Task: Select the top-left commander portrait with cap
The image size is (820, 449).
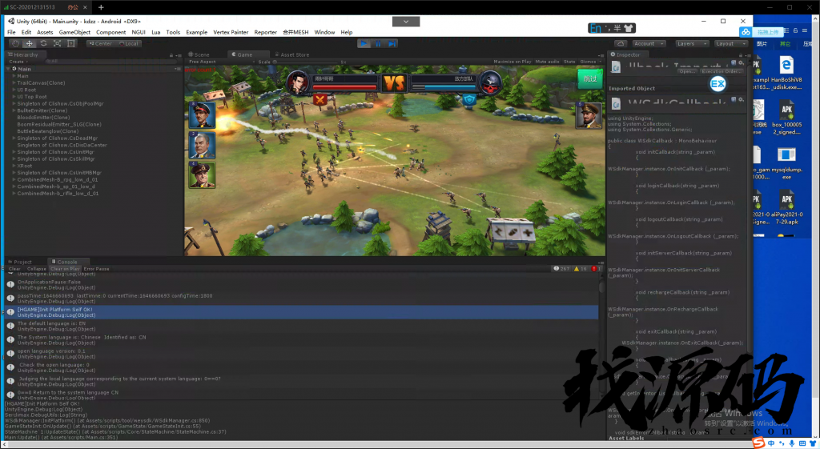Action: click(202, 115)
